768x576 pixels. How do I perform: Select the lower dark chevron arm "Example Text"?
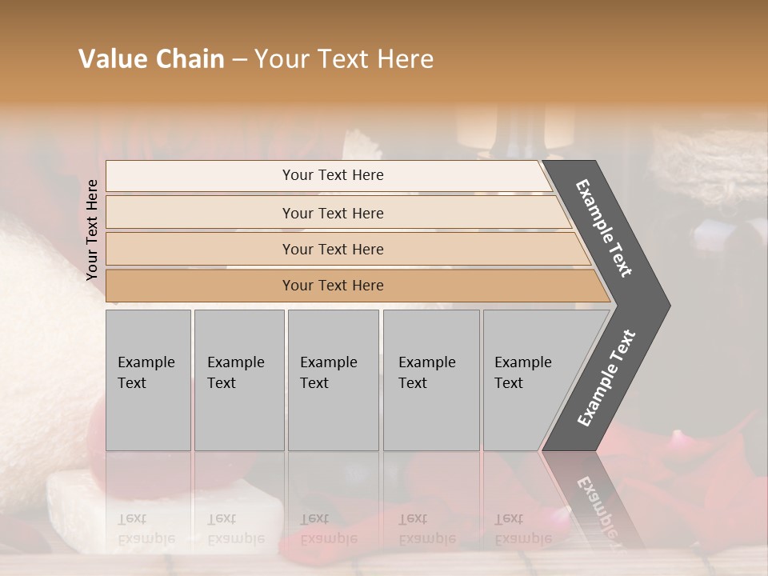tap(606, 378)
